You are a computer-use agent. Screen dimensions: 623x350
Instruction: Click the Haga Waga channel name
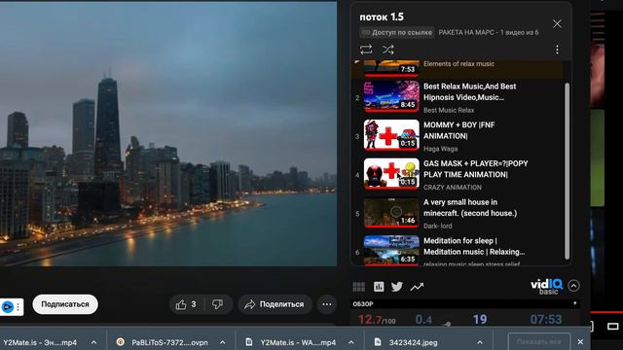440,149
